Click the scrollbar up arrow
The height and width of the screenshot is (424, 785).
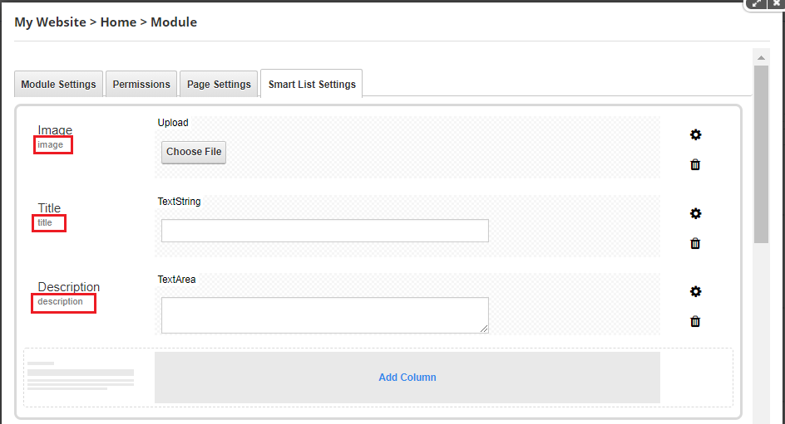(x=761, y=57)
